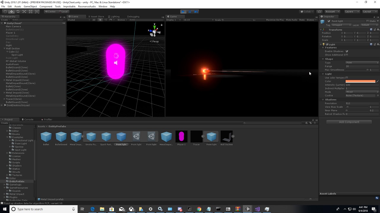Click the Add Component button
Image resolution: width=380 pixels, height=213 pixels.
pyautogui.click(x=349, y=122)
